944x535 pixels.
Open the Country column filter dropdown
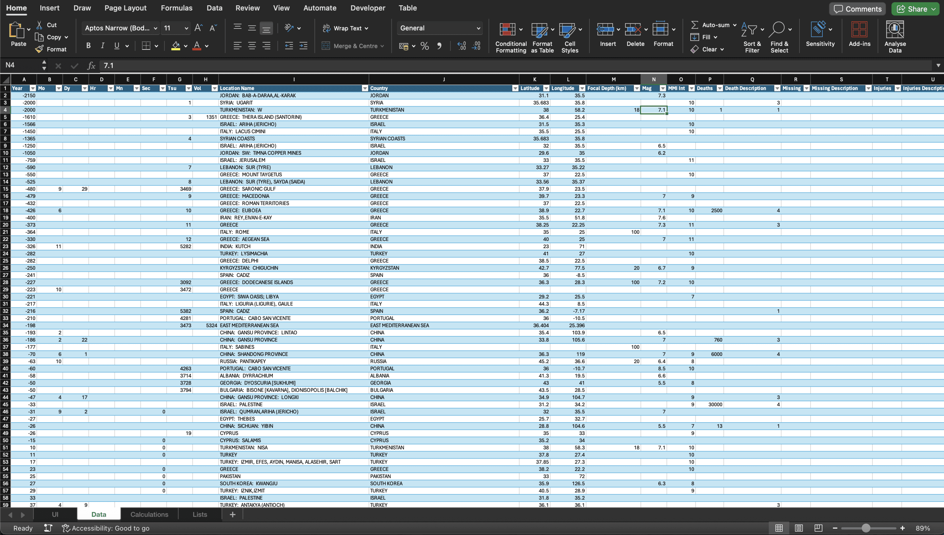tap(515, 89)
